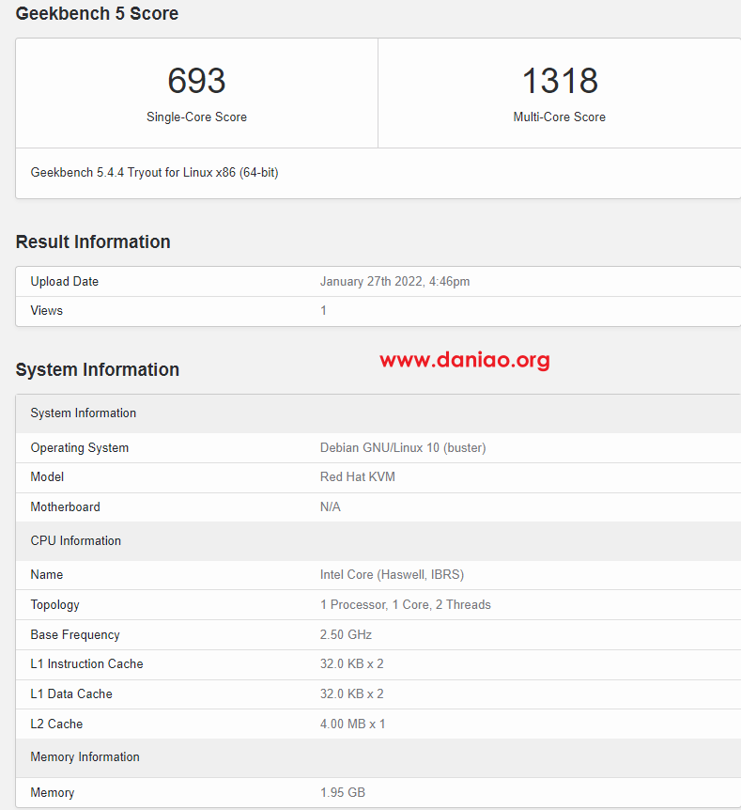Select the Motherboard N/A value

331,506
